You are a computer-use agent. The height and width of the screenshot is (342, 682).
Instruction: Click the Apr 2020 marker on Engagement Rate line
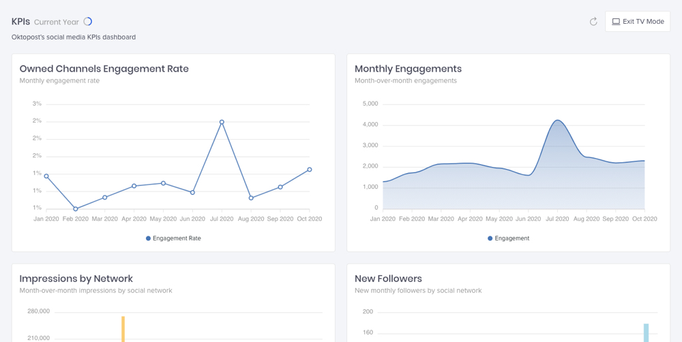pos(134,186)
